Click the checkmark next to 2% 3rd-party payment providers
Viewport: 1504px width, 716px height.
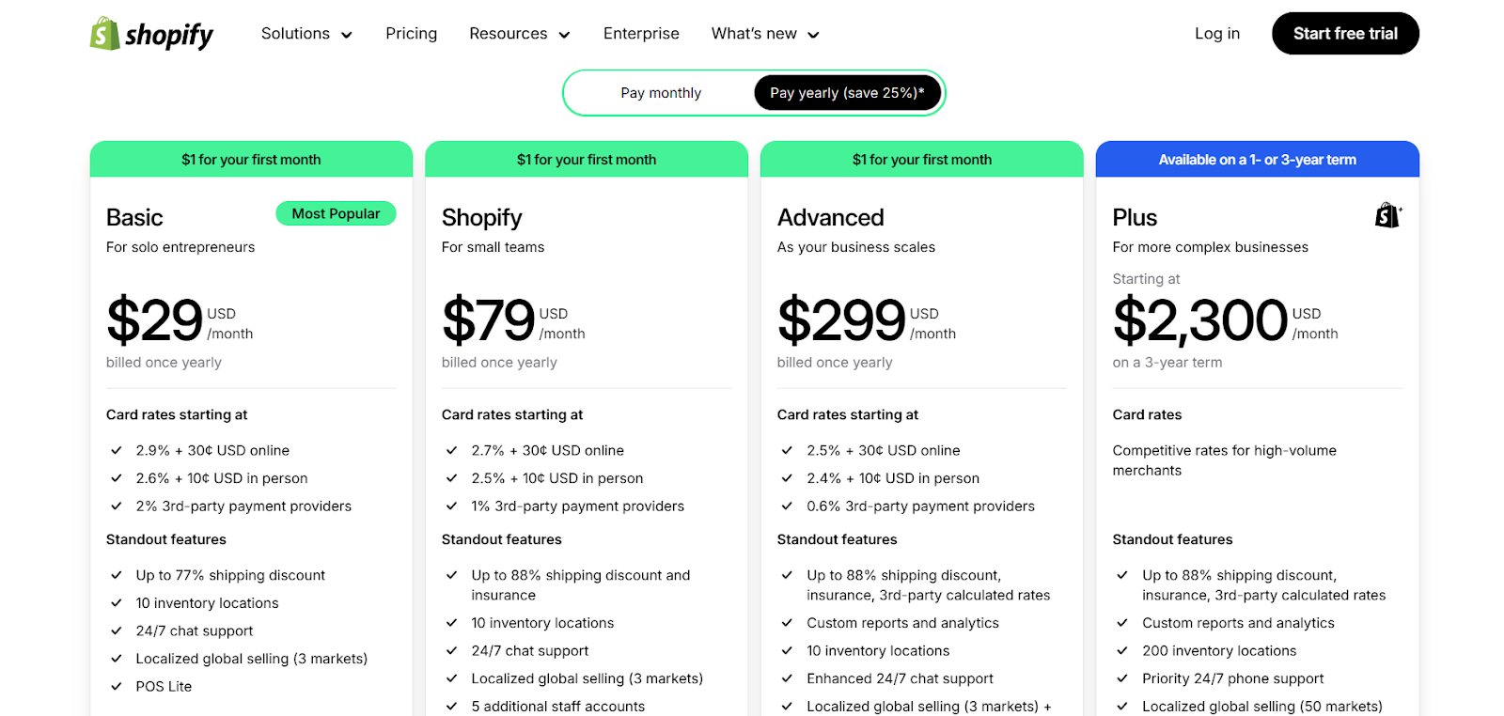point(117,506)
